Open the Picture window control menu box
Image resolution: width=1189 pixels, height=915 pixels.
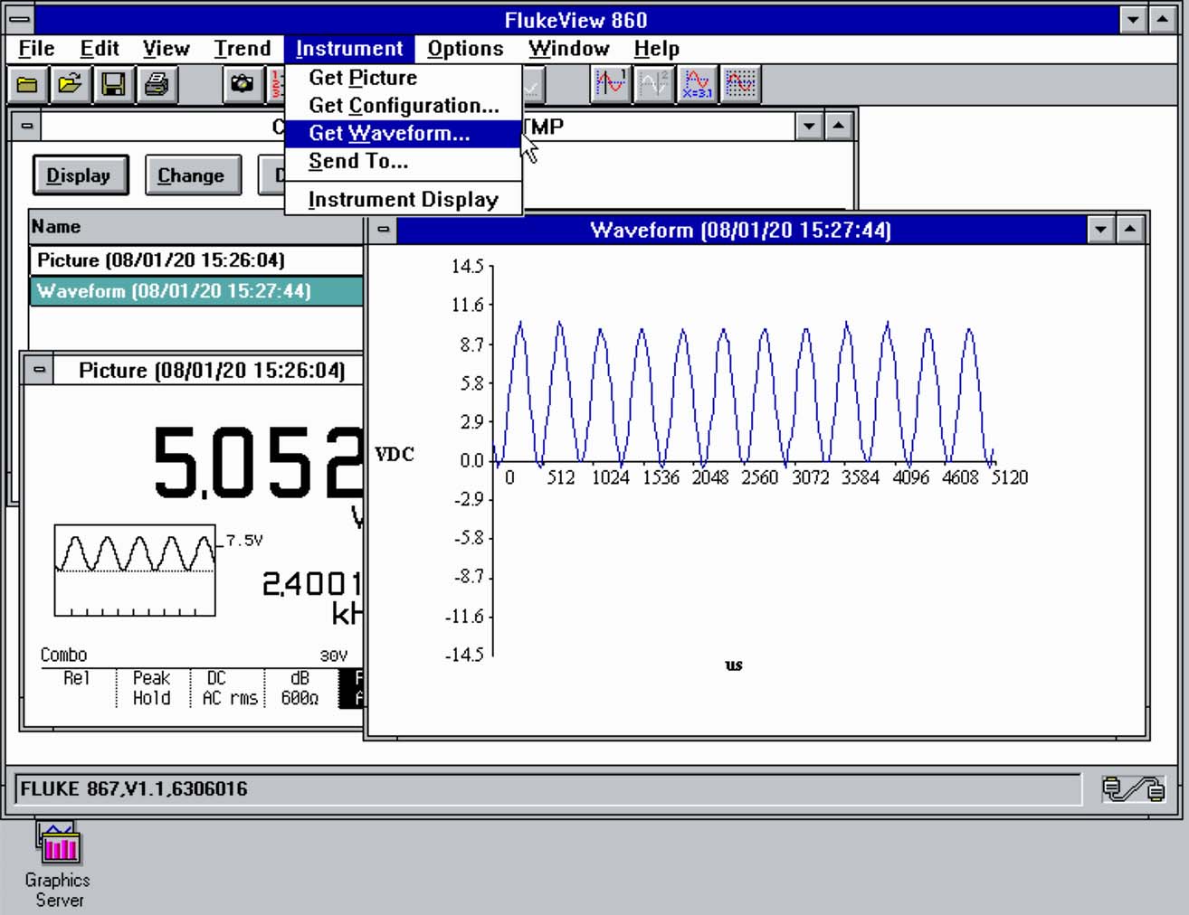point(39,370)
